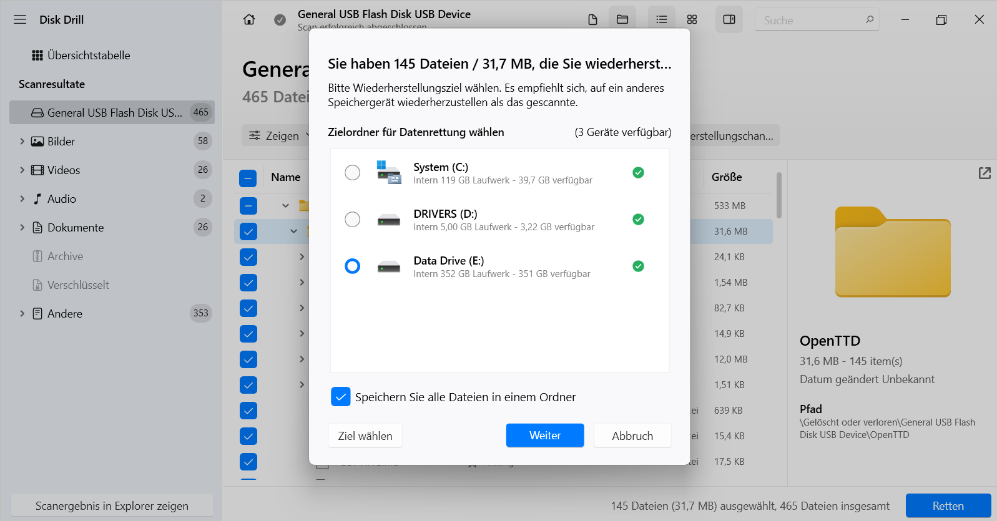Image resolution: width=997 pixels, height=521 pixels.
Task: Expand the Dokumente category chevron
Action: (22, 228)
